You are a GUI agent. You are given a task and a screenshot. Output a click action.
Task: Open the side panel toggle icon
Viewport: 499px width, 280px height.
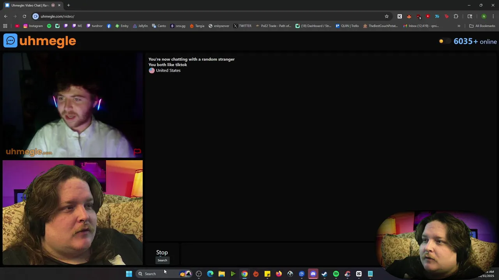click(x=470, y=16)
